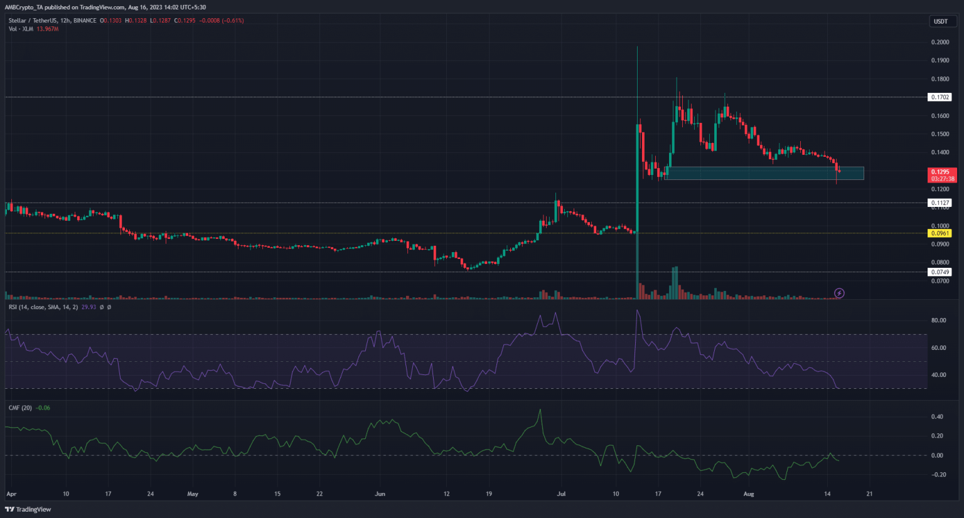Screen dimensions: 964x518
Task: Click the 0.0749 support price label
Action: pos(939,272)
